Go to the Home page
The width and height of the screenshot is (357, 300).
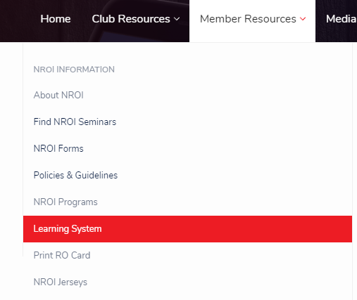click(56, 19)
